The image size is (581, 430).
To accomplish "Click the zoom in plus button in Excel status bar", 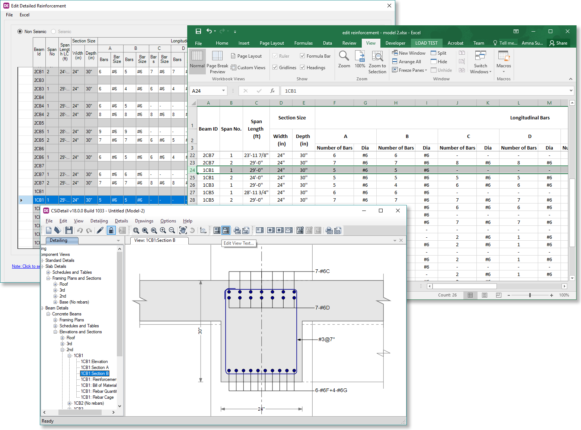I will coord(551,295).
